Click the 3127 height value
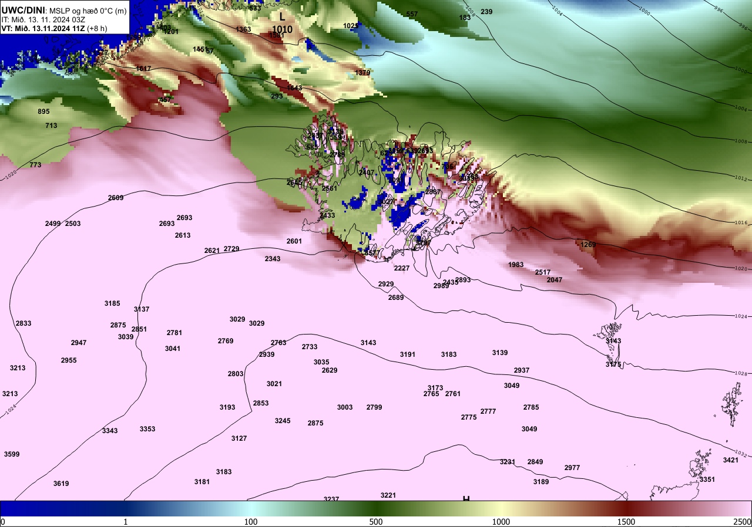Viewport: 752px width, 527px height. (239, 438)
